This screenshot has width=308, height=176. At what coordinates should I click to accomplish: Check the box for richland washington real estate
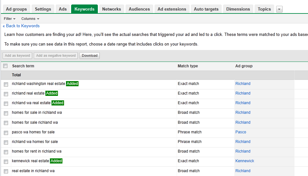[6, 85]
